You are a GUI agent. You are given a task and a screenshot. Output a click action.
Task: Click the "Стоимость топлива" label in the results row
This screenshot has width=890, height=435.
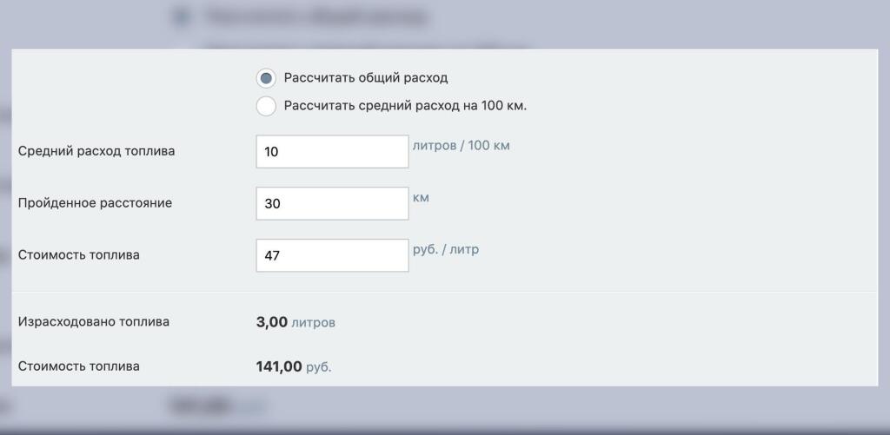79,366
